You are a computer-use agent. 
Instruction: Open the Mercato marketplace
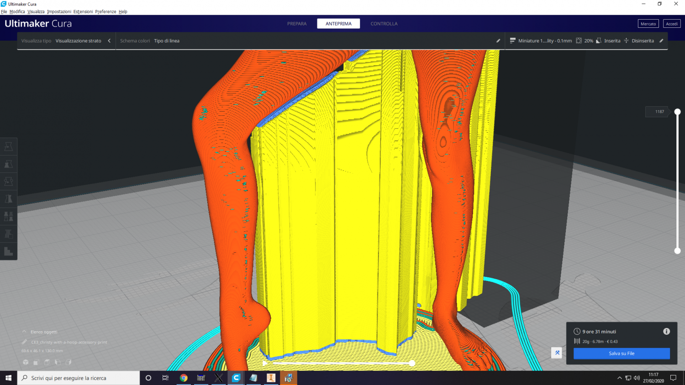pos(648,24)
